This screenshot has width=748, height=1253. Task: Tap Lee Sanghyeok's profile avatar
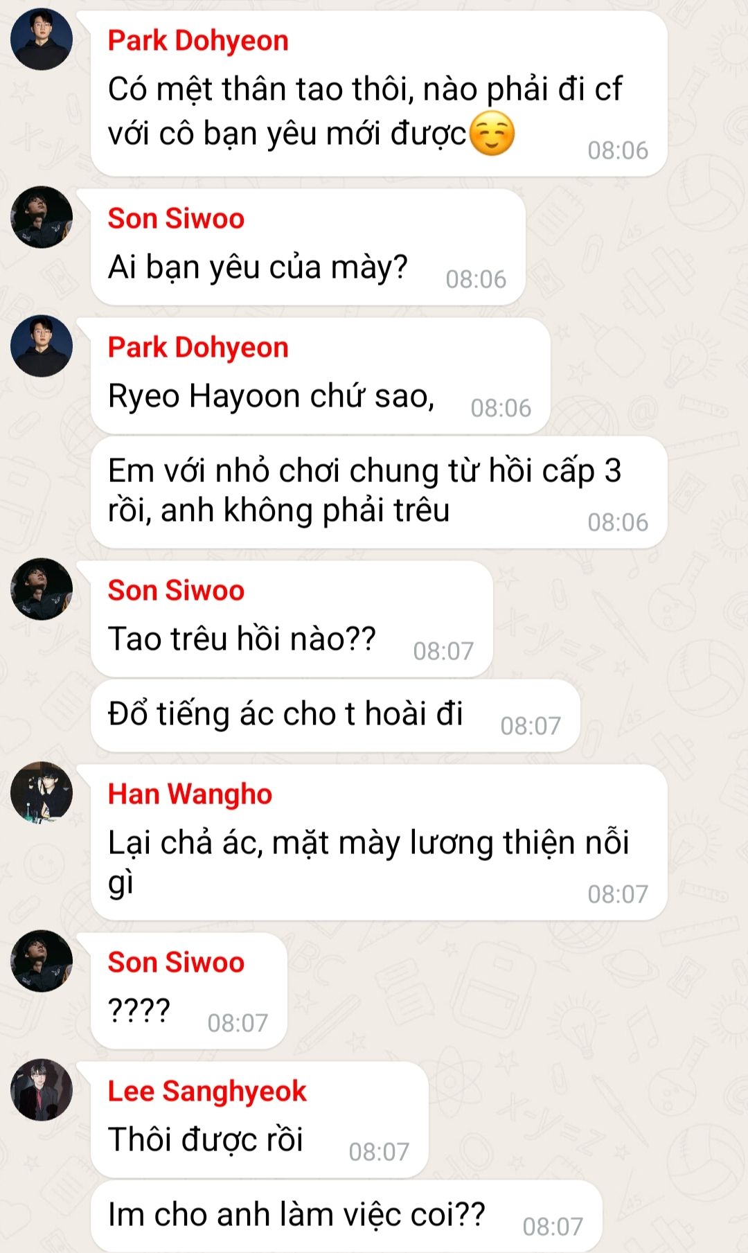point(42,1090)
